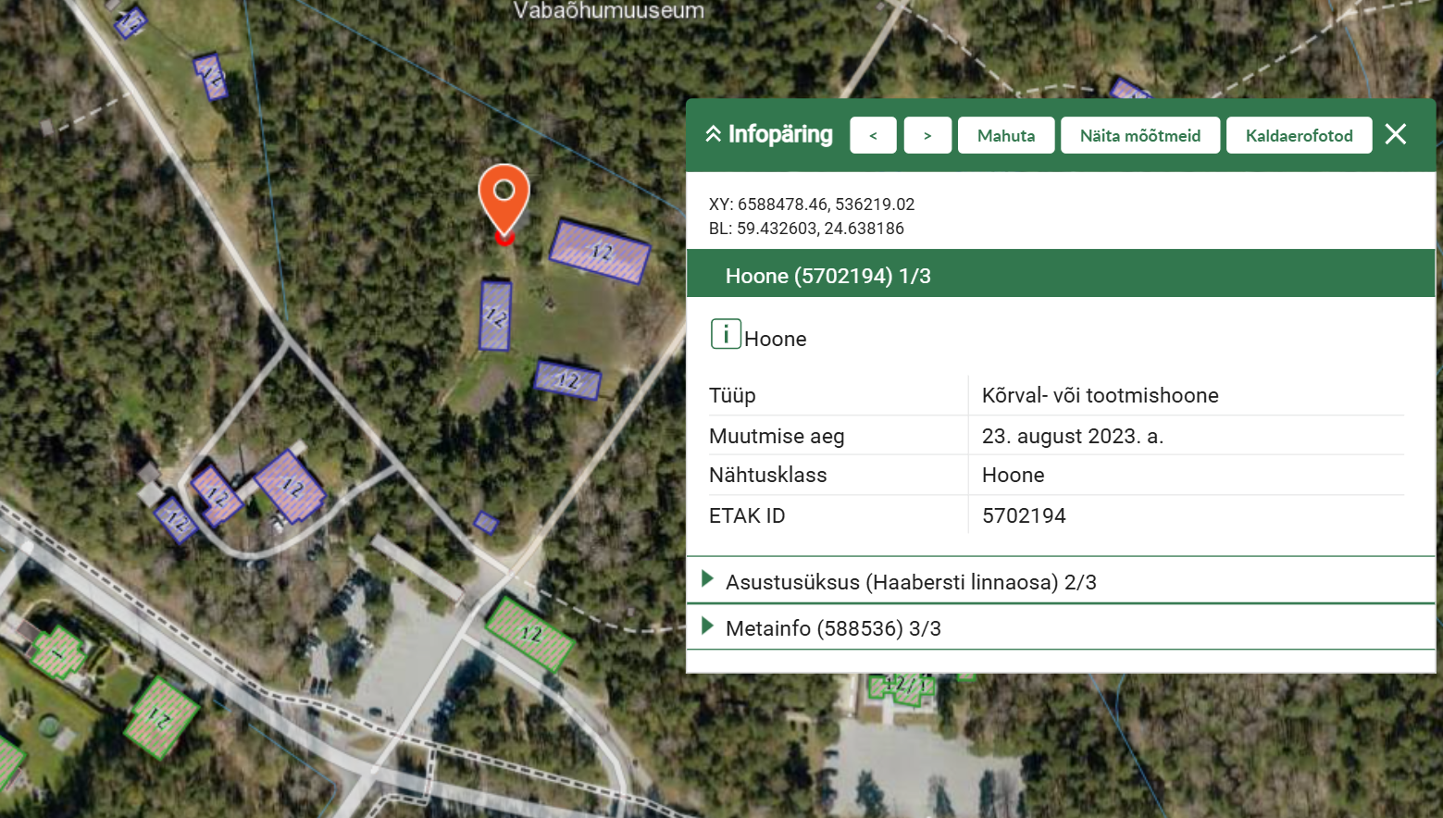
Task: Click the Vabaõhumuuseum map label
Action: click(608, 11)
